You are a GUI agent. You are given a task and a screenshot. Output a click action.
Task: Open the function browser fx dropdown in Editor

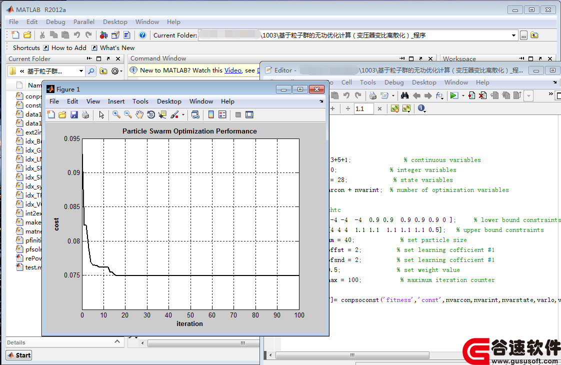pos(439,95)
